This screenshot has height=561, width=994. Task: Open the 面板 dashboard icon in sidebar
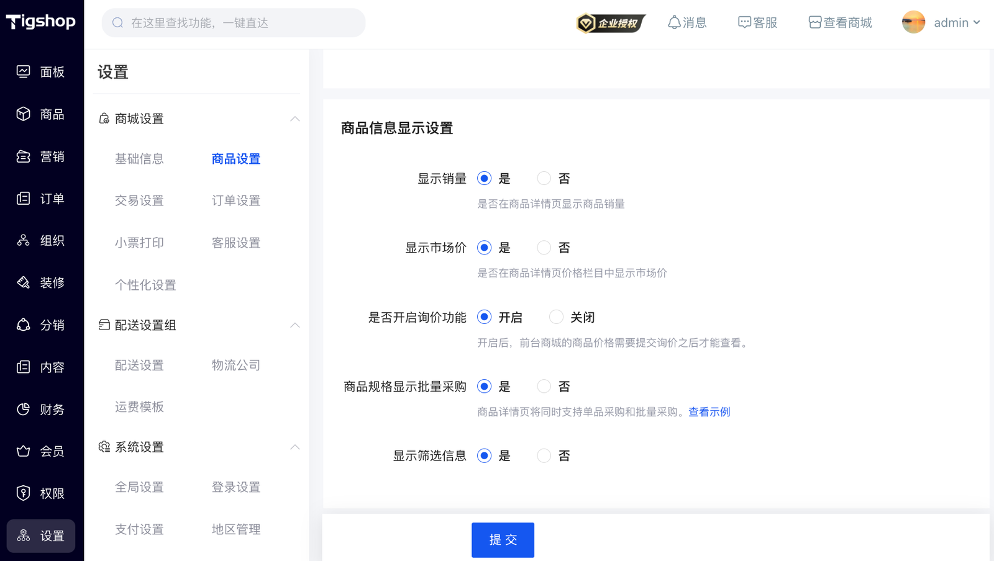tap(23, 72)
